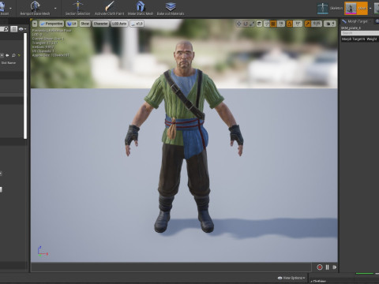Click the Weight column header
This screenshot has height=284, width=379.
372,39
